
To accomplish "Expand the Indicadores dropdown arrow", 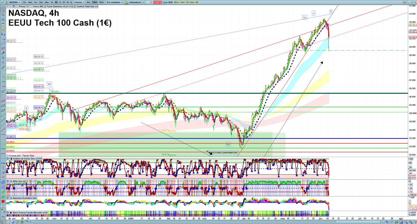I will (x=143, y=2).
